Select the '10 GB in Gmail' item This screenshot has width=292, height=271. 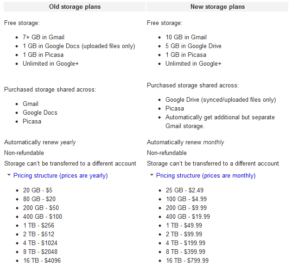(x=186, y=37)
